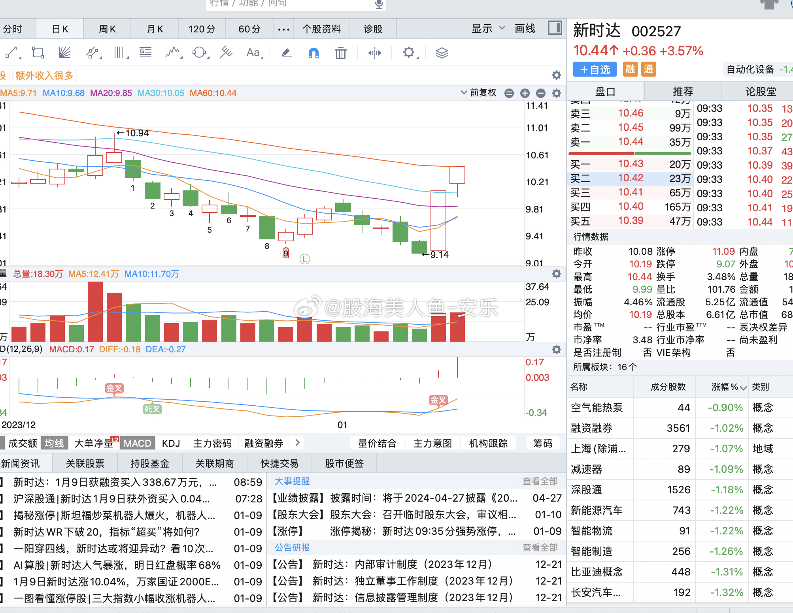Switch to 论股堂 tab
793x613 pixels.
tap(760, 92)
